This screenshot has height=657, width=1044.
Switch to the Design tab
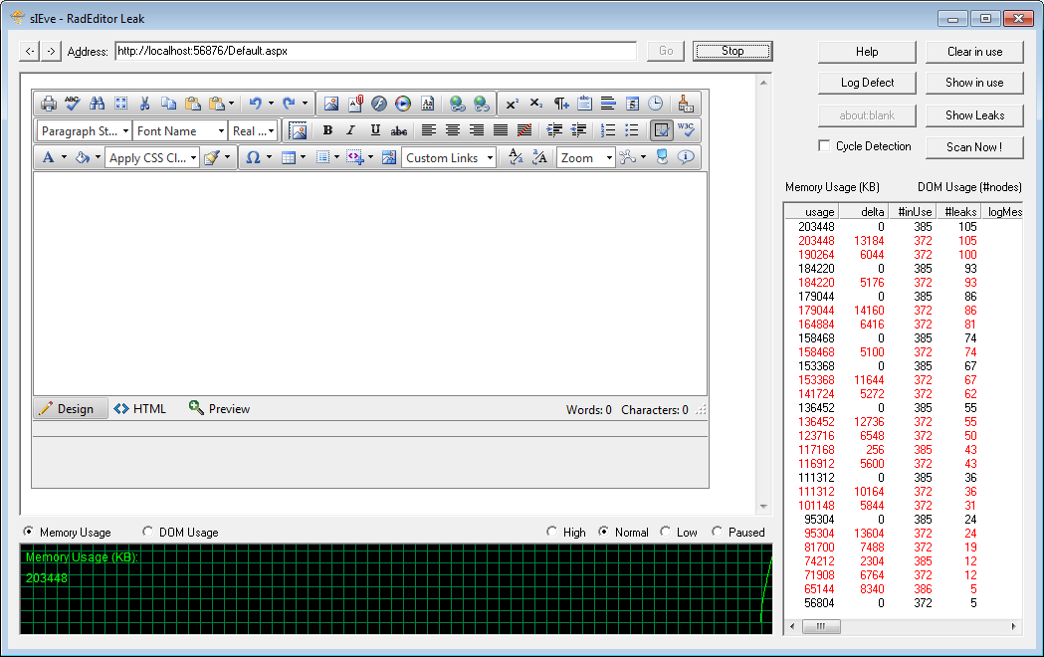point(70,409)
